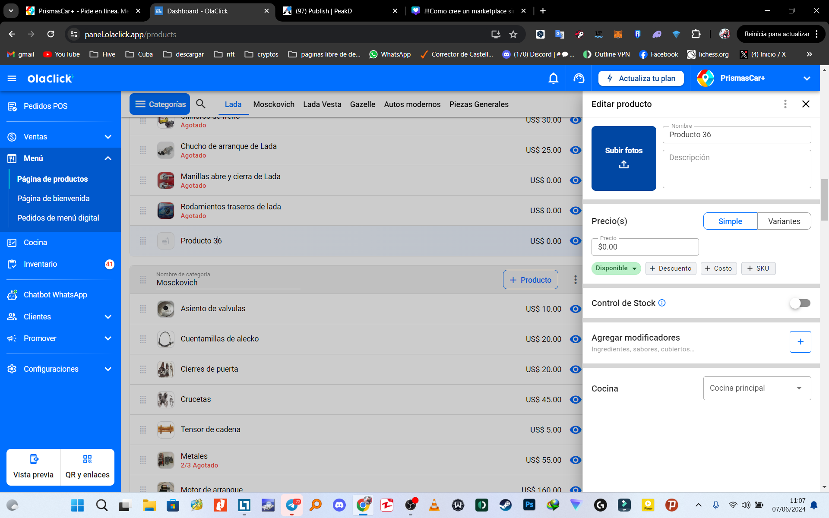The height and width of the screenshot is (518, 829).
Task: Open Discord from the taskbar
Action: [x=339, y=505]
